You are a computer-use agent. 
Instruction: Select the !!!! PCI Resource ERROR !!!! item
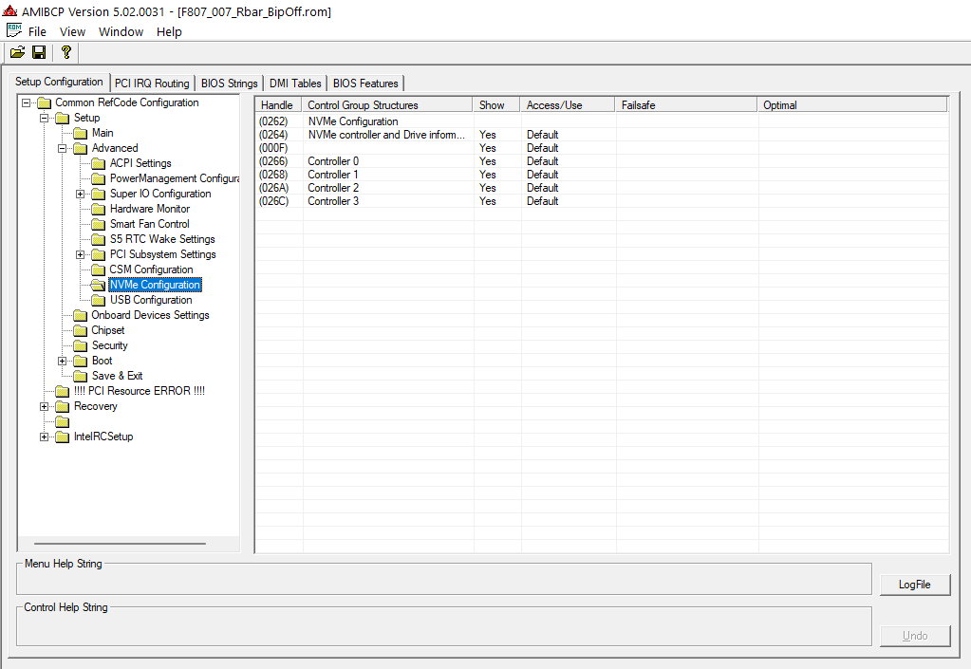click(x=140, y=391)
